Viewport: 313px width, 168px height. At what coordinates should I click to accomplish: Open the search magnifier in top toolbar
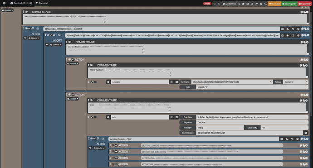coord(265,4)
